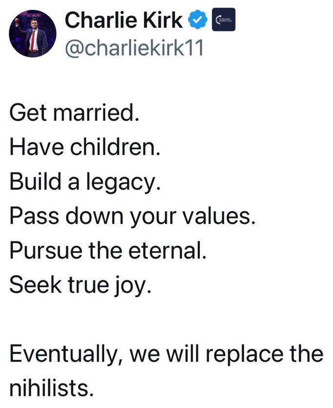The image size is (333, 408).
Task: Click the line 'Seek true joy.'
Action: (80, 285)
